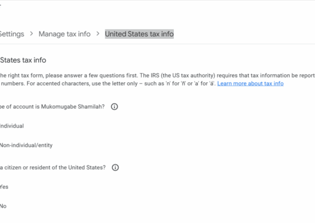The width and height of the screenshot is (315, 223).
Task: Go back to the Settings breadcrumb
Action: (12, 34)
